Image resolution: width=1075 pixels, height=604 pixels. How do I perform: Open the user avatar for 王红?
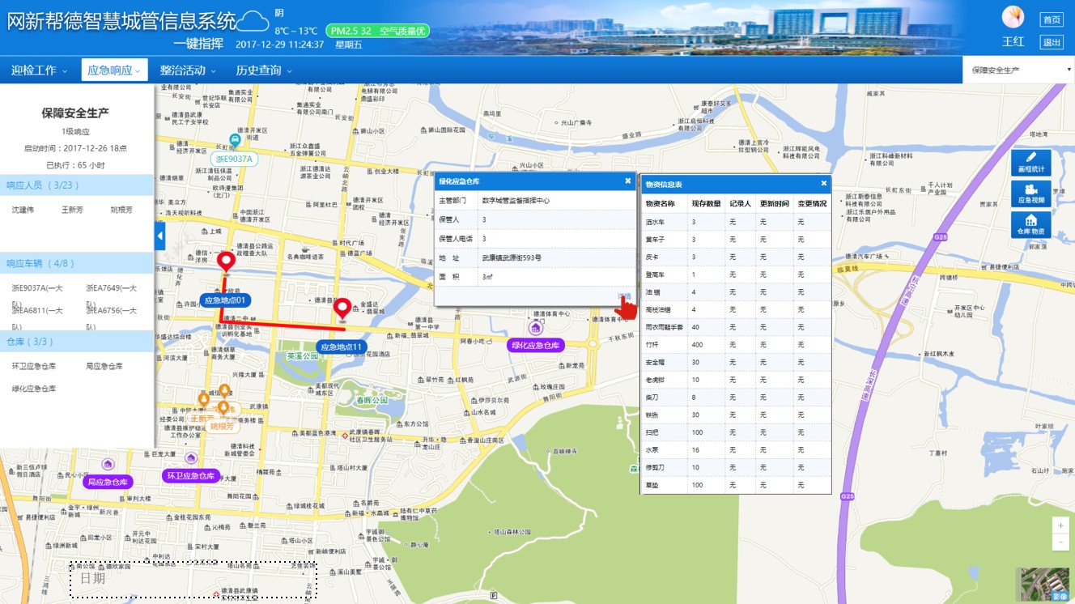(1013, 17)
